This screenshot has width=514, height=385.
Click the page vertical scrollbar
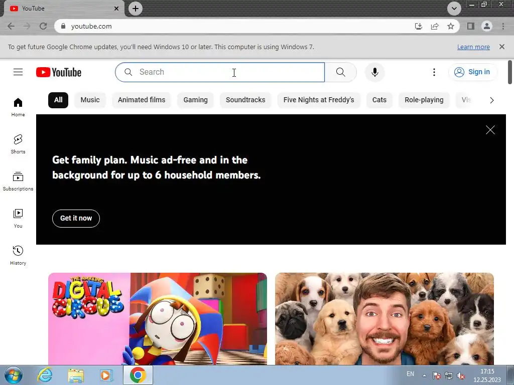(510, 72)
